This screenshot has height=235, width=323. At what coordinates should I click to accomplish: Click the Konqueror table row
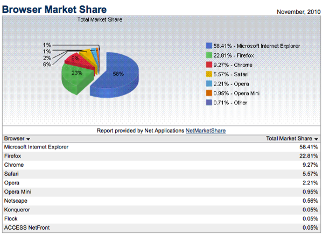(161, 210)
